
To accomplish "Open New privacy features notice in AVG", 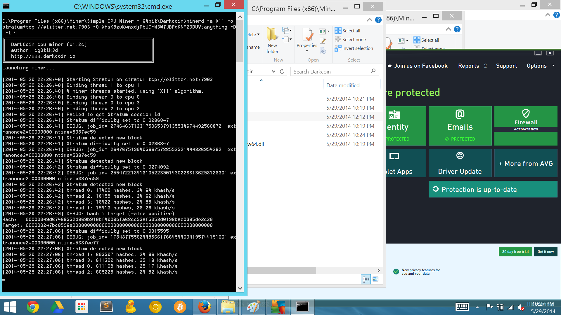I will [x=417, y=272].
